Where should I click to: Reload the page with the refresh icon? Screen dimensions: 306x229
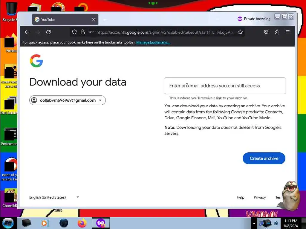49,32
